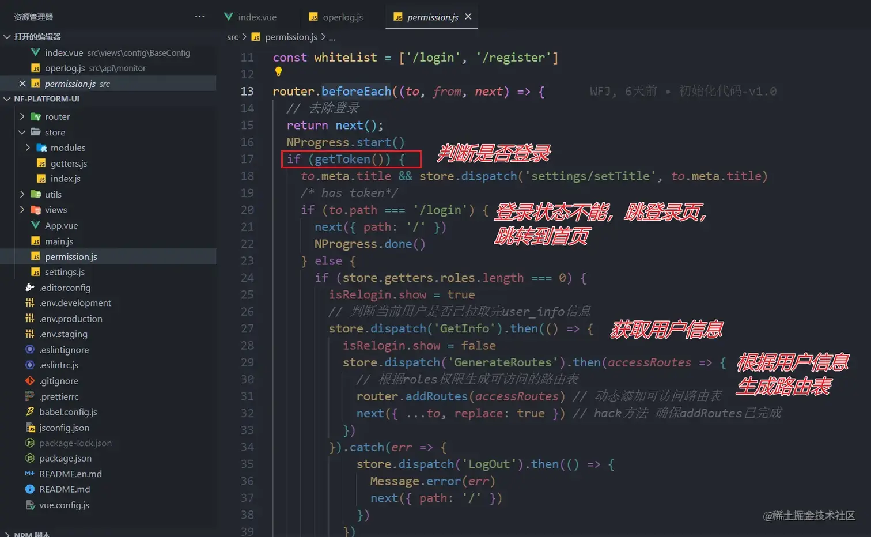Click the permission.js breadcrumb segment

pyautogui.click(x=291, y=37)
